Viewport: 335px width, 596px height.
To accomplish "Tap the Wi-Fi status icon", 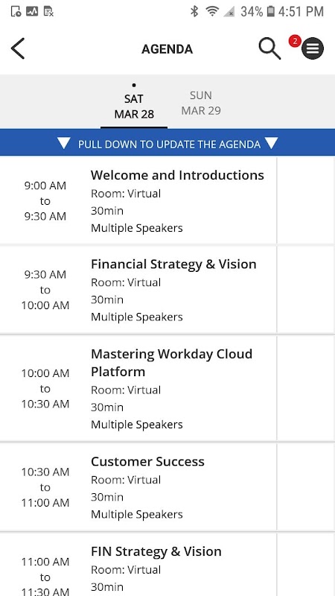I will (x=212, y=11).
